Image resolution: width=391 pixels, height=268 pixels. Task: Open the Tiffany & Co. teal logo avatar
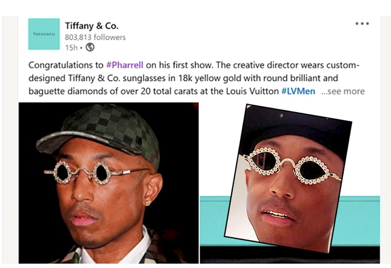click(x=44, y=34)
